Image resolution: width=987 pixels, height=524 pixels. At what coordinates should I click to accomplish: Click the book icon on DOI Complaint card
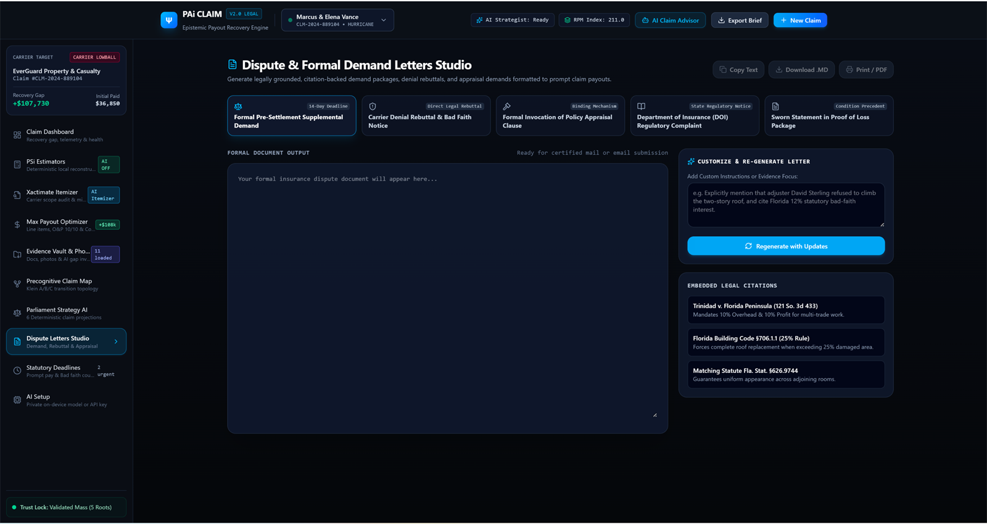(x=642, y=107)
